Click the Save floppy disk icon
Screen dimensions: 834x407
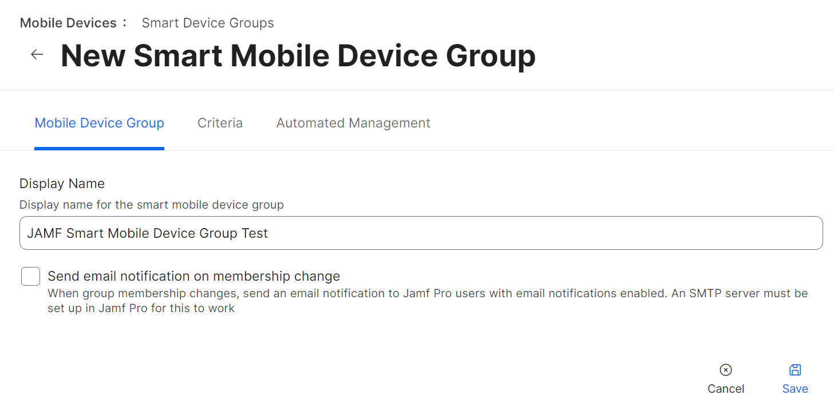(795, 370)
